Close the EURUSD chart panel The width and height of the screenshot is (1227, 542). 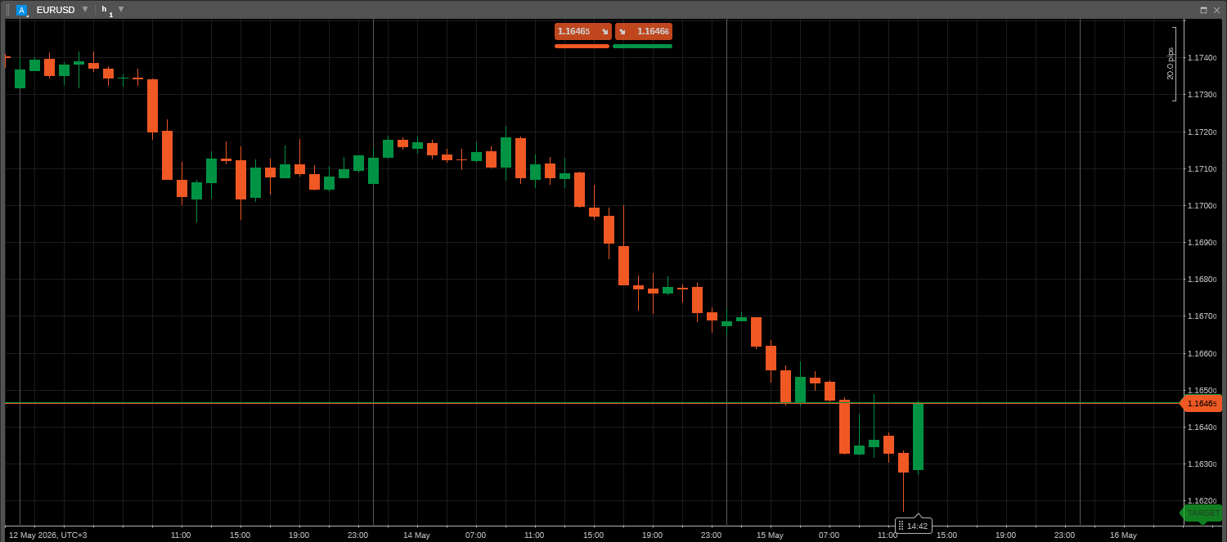tap(1216, 10)
